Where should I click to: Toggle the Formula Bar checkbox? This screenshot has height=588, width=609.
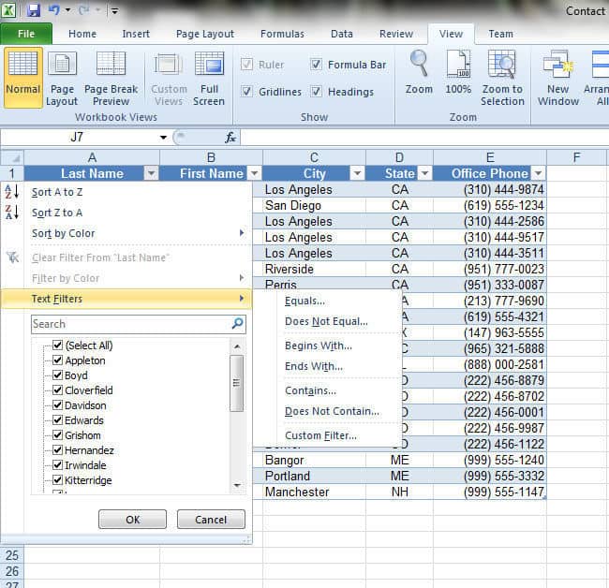(316, 65)
